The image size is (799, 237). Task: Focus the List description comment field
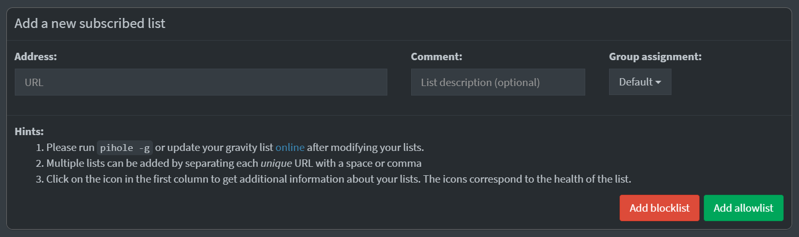(x=497, y=82)
